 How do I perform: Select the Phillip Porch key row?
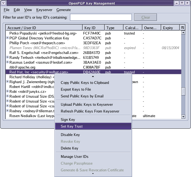coord(93,43)
